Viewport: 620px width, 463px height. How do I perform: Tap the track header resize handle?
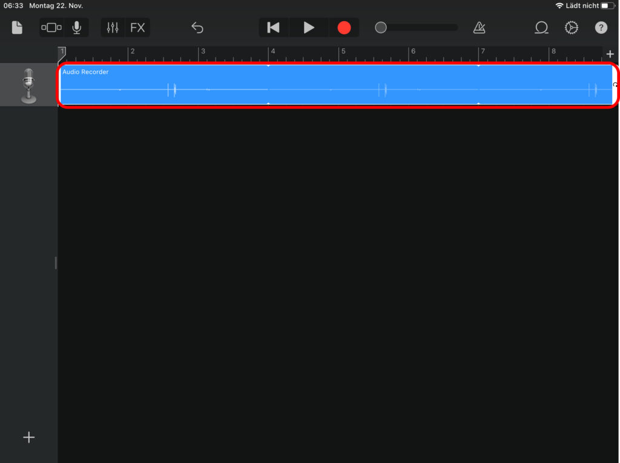pos(56,262)
